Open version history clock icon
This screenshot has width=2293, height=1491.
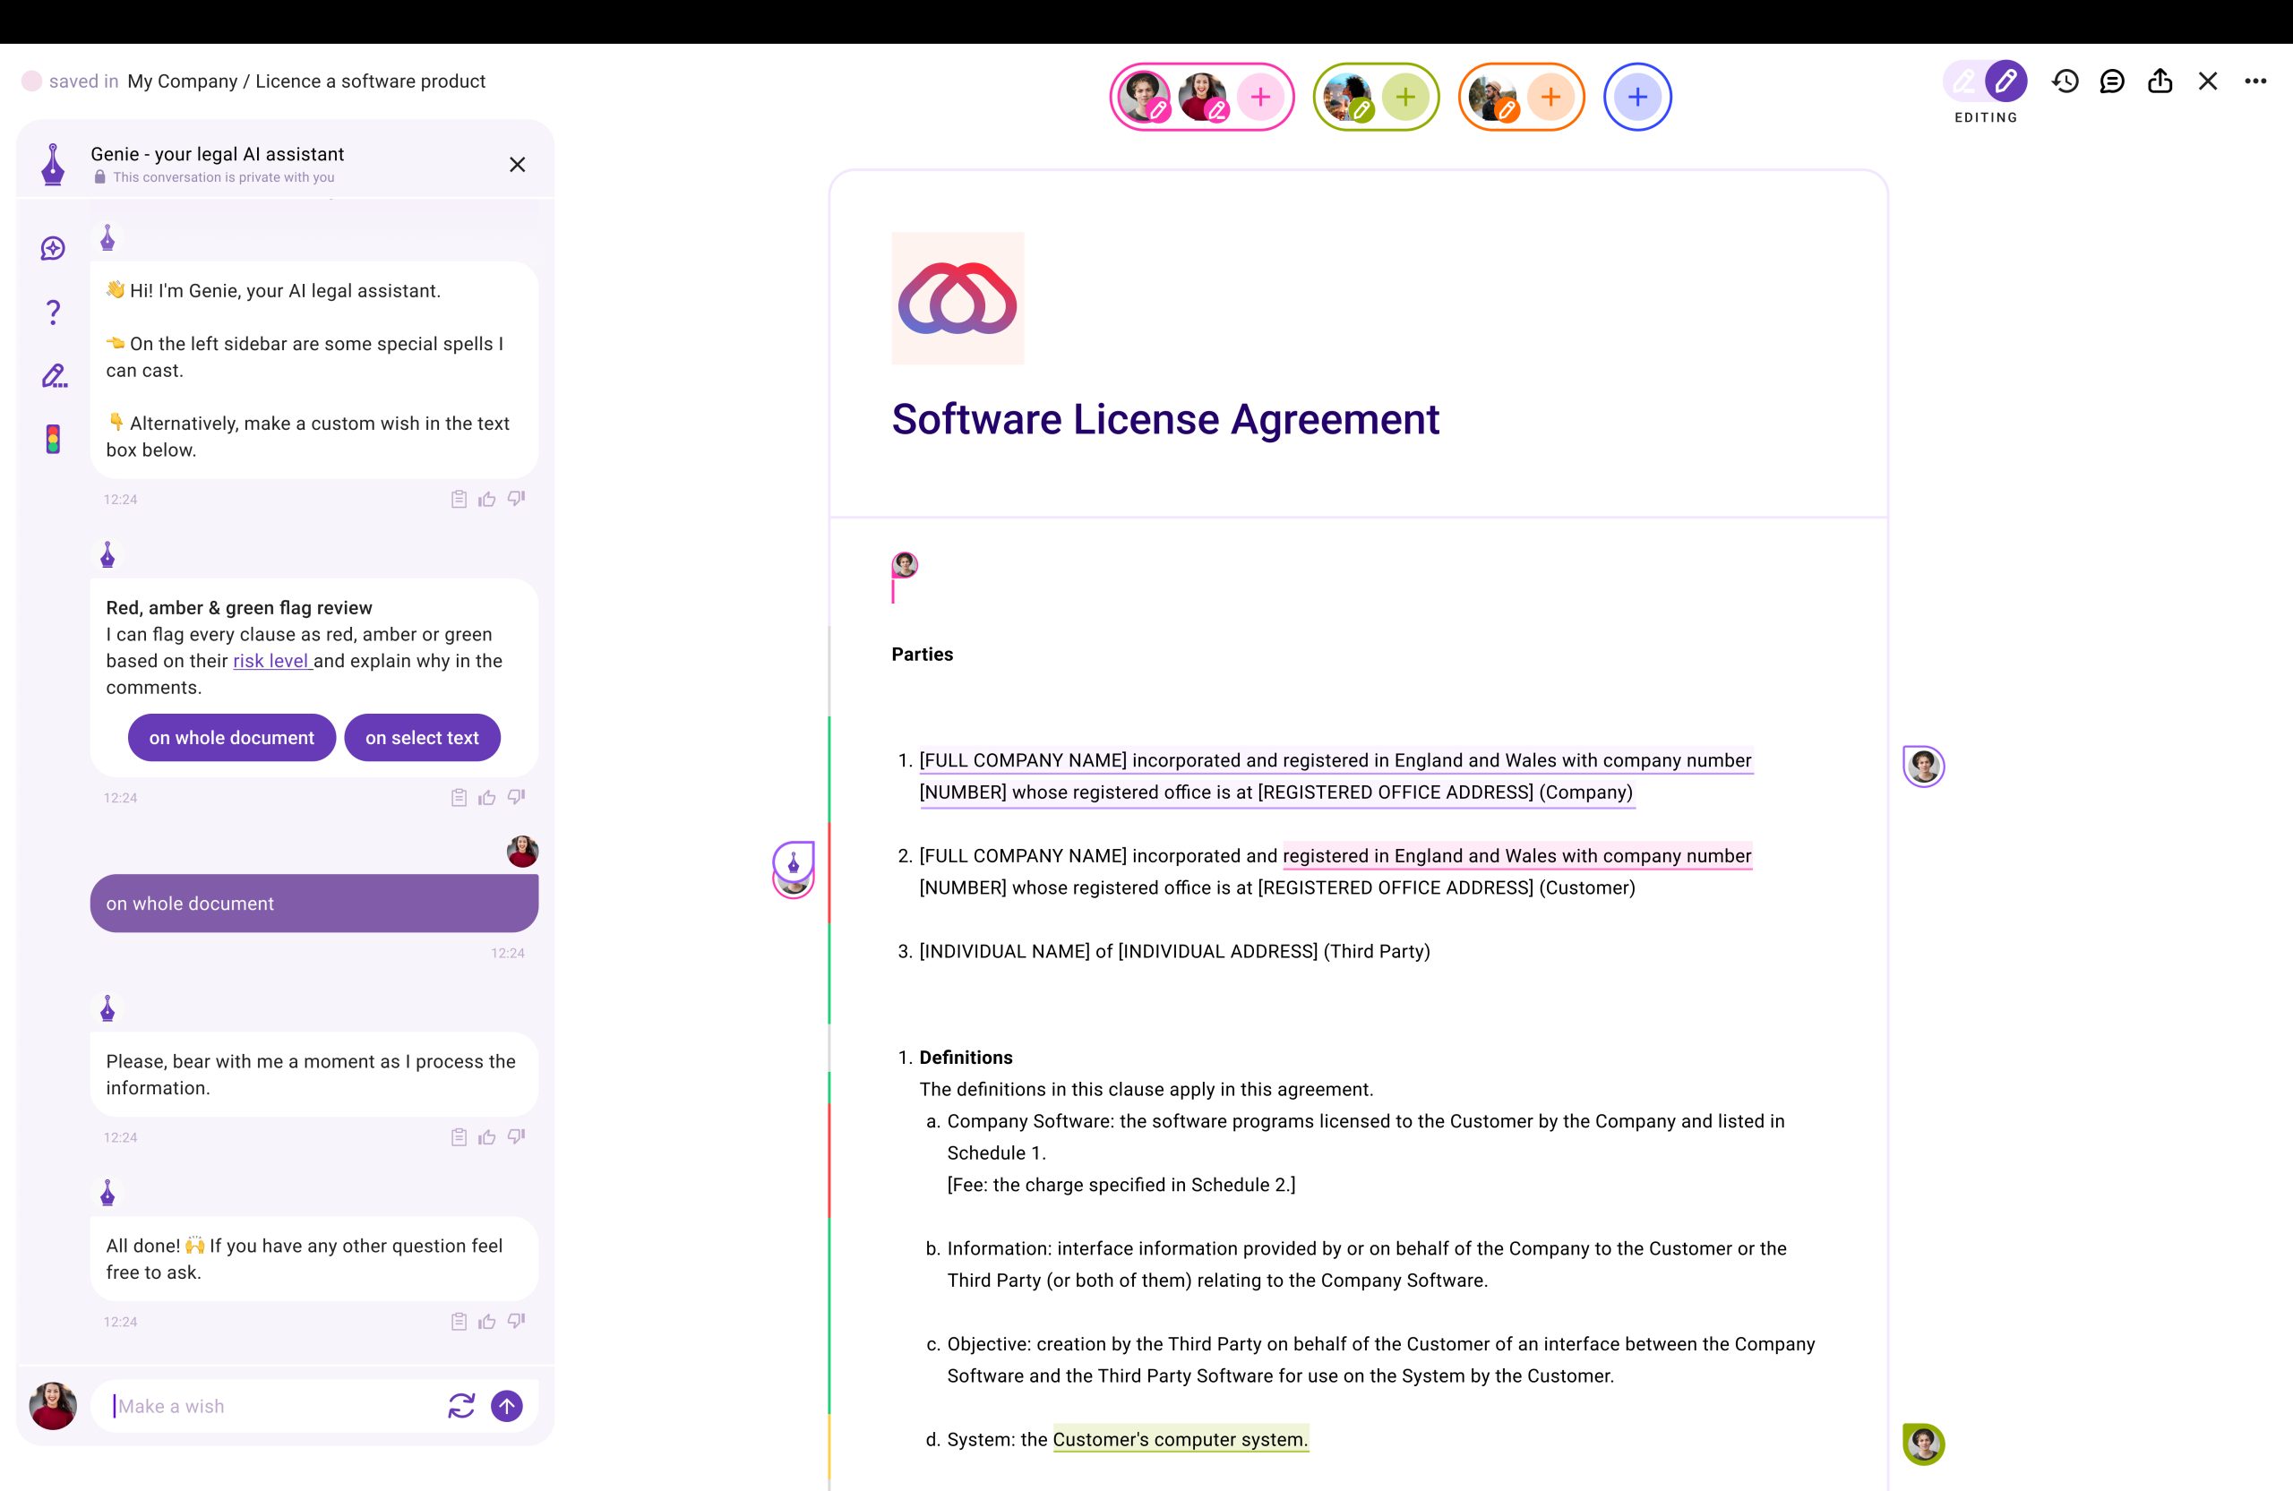pyautogui.click(x=2065, y=81)
